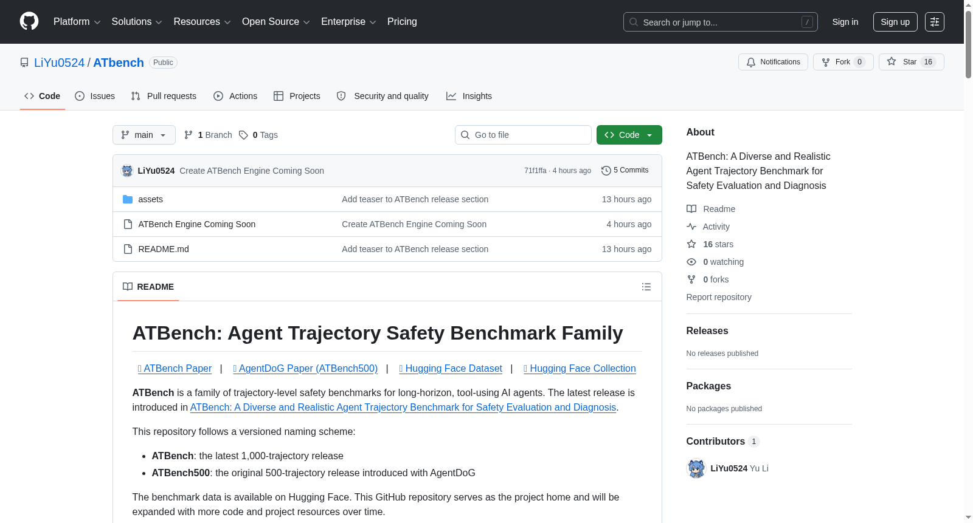Expand the Solutions menu
Screen dimensions: 973x523
(137, 22)
